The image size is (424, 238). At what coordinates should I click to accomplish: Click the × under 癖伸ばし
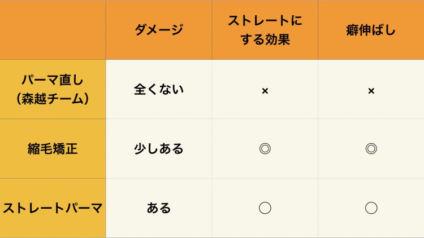pyautogui.click(x=371, y=91)
